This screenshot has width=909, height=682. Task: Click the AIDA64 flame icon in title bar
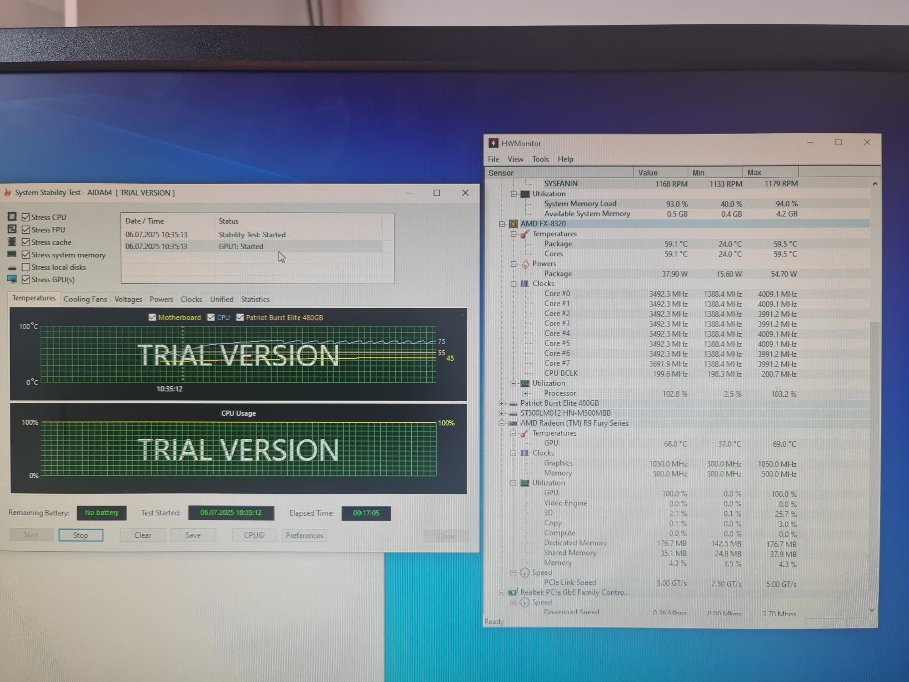tap(7, 193)
